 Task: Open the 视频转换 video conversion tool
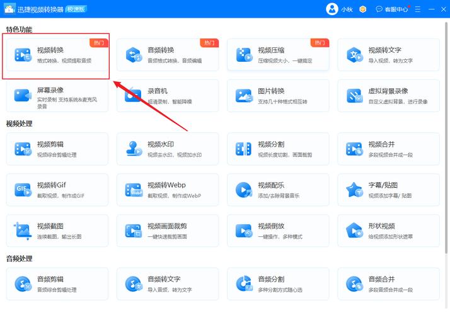click(57, 55)
